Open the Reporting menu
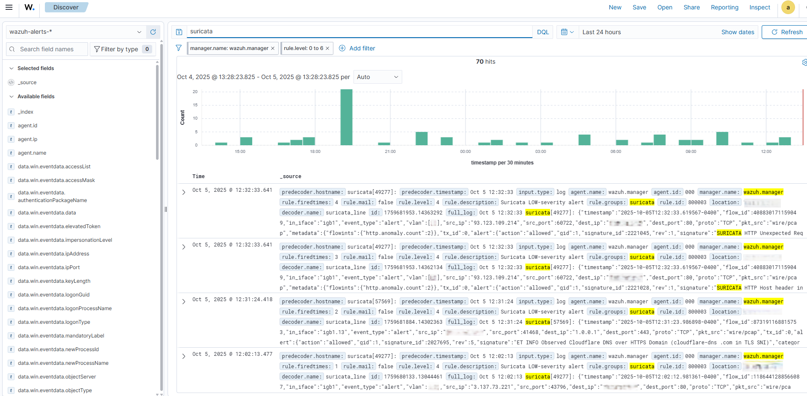This screenshot has height=396, width=807. [725, 7]
